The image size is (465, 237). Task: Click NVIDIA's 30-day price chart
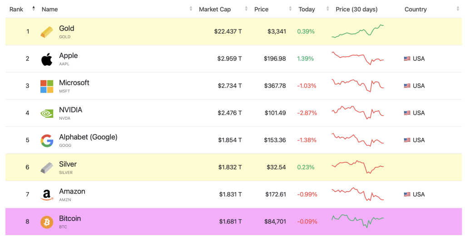pos(358,112)
